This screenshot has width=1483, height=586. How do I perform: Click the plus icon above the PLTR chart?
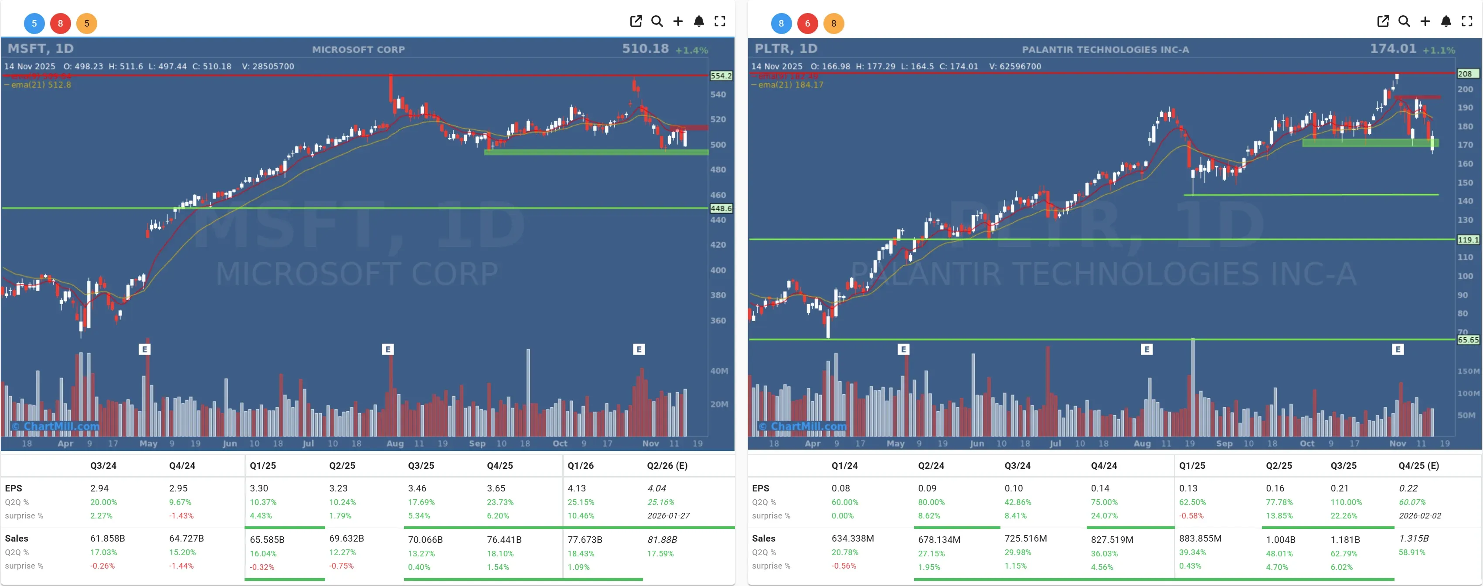click(1425, 21)
